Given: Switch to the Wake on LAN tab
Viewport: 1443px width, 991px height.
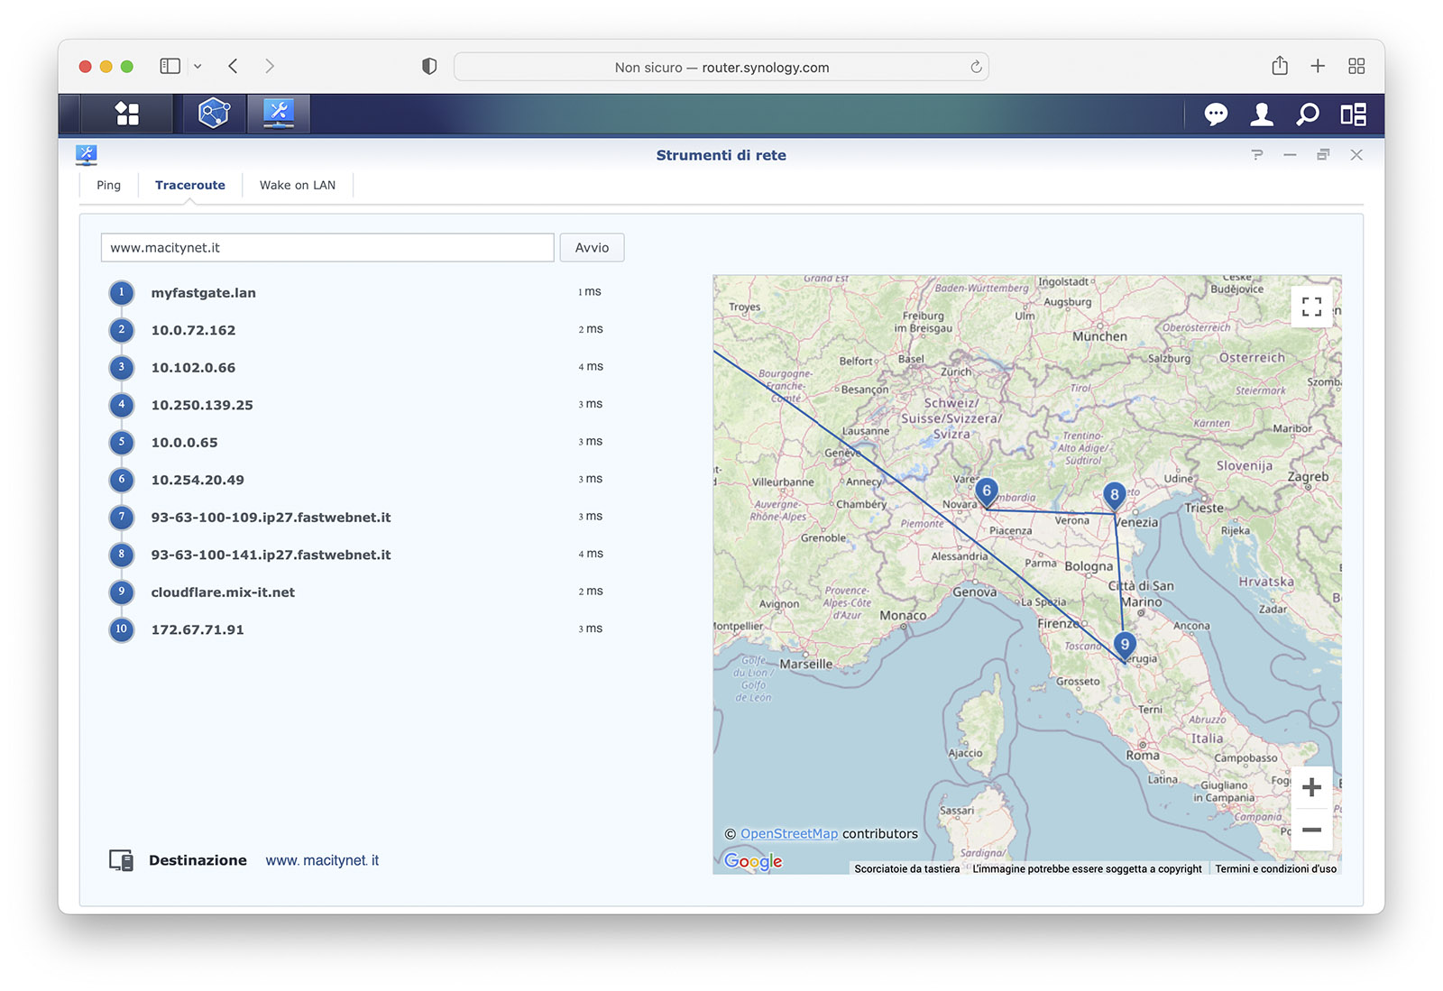Looking at the screenshot, I should 297,185.
